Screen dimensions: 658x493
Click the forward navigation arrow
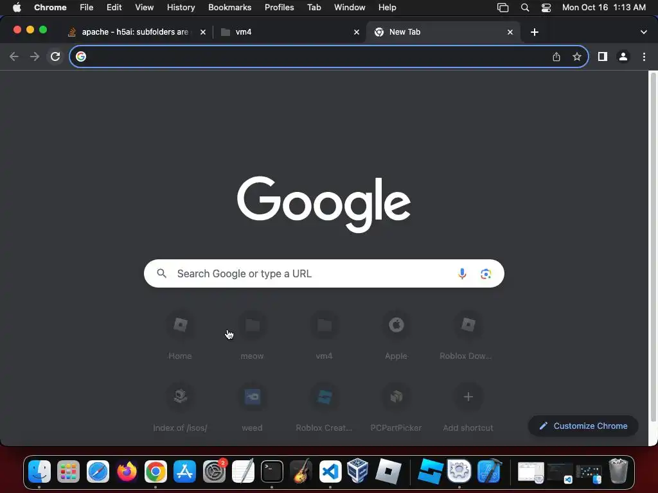pyautogui.click(x=35, y=56)
